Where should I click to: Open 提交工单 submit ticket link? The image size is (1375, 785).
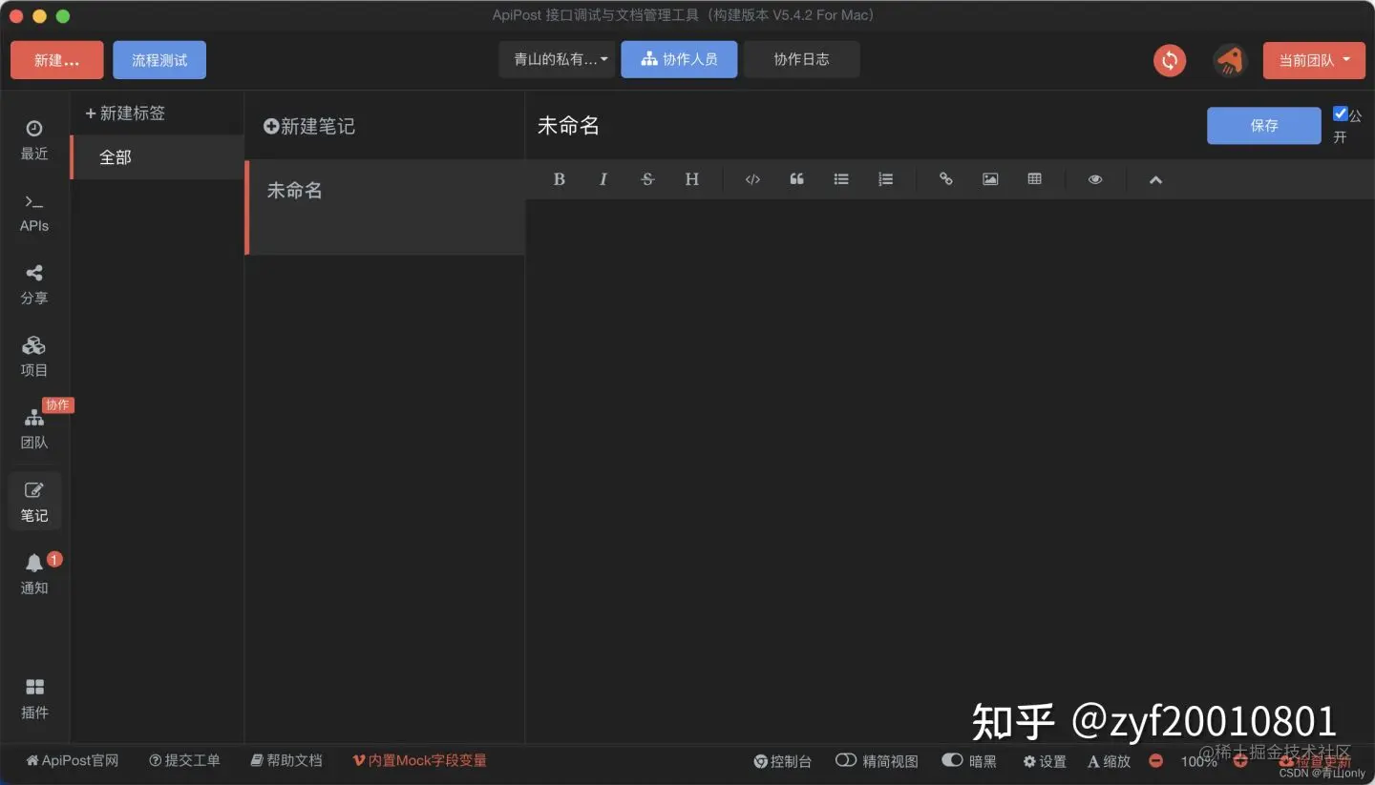tap(184, 760)
